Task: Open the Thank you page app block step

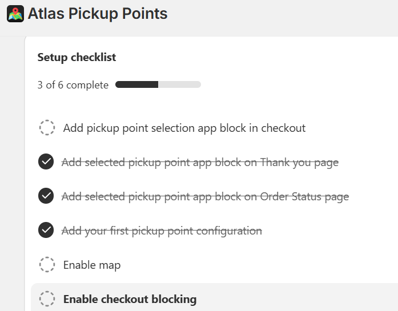Action: pos(200,162)
